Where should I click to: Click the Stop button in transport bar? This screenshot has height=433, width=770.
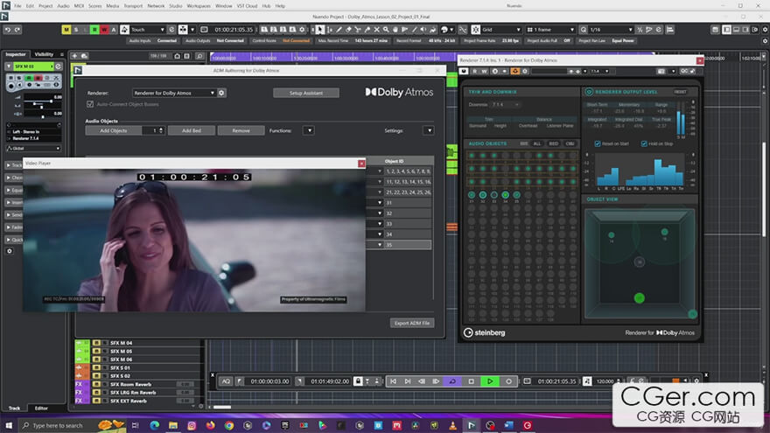click(471, 381)
